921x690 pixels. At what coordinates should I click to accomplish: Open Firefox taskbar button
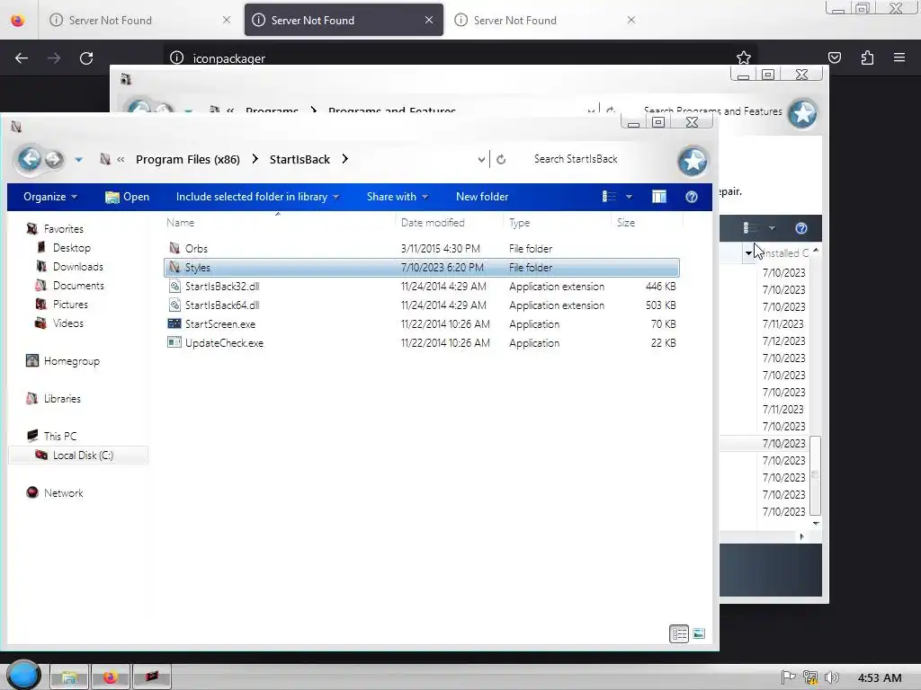110,677
